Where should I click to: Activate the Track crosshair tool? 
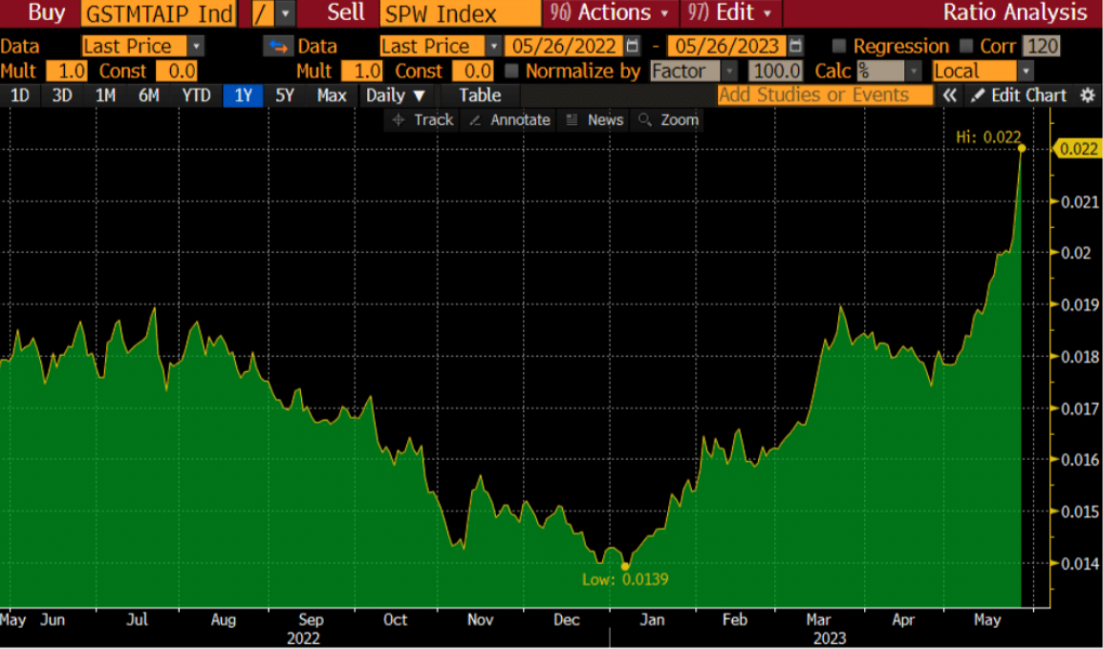point(422,120)
